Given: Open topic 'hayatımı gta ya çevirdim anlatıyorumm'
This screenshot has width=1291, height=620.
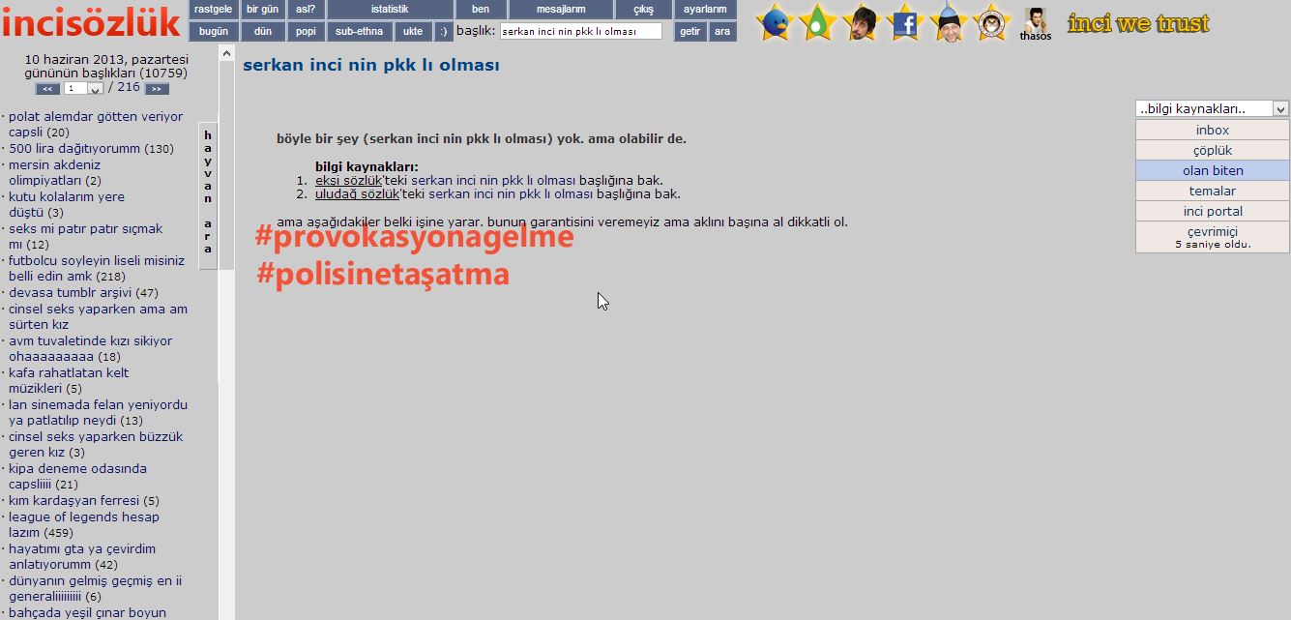Looking at the screenshot, I should click(82, 556).
